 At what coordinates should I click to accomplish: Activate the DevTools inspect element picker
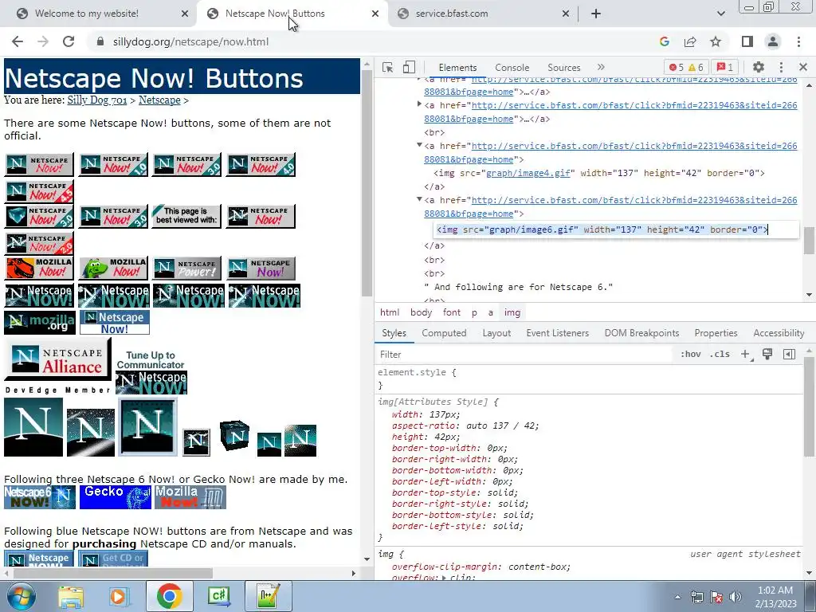387,68
